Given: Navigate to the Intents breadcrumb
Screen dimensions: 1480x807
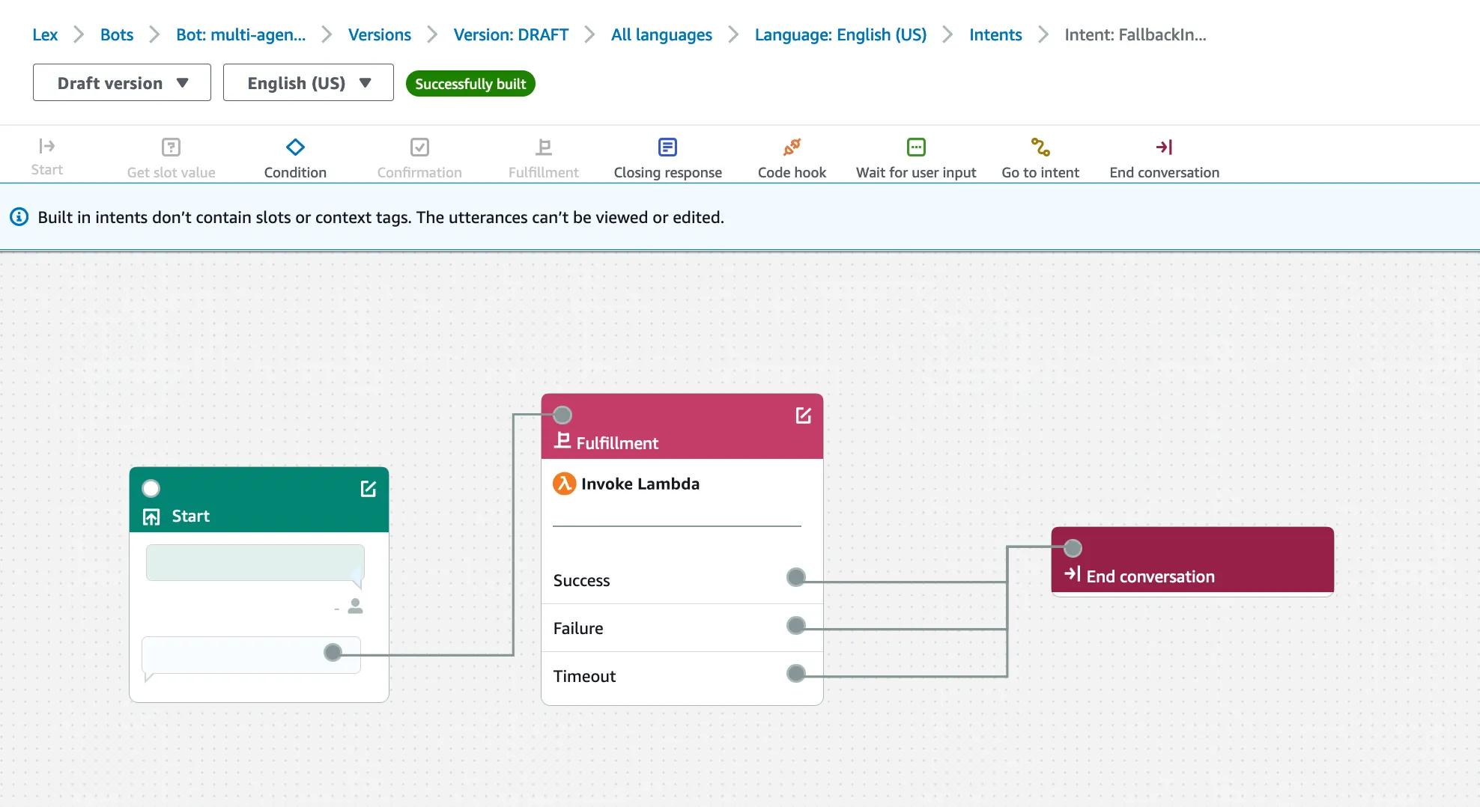Looking at the screenshot, I should coord(995,34).
